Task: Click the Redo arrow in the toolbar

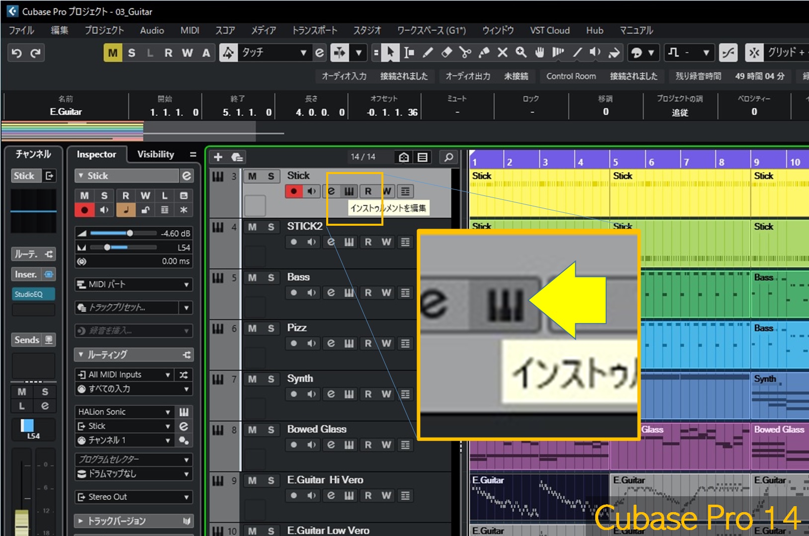Action: (35, 53)
